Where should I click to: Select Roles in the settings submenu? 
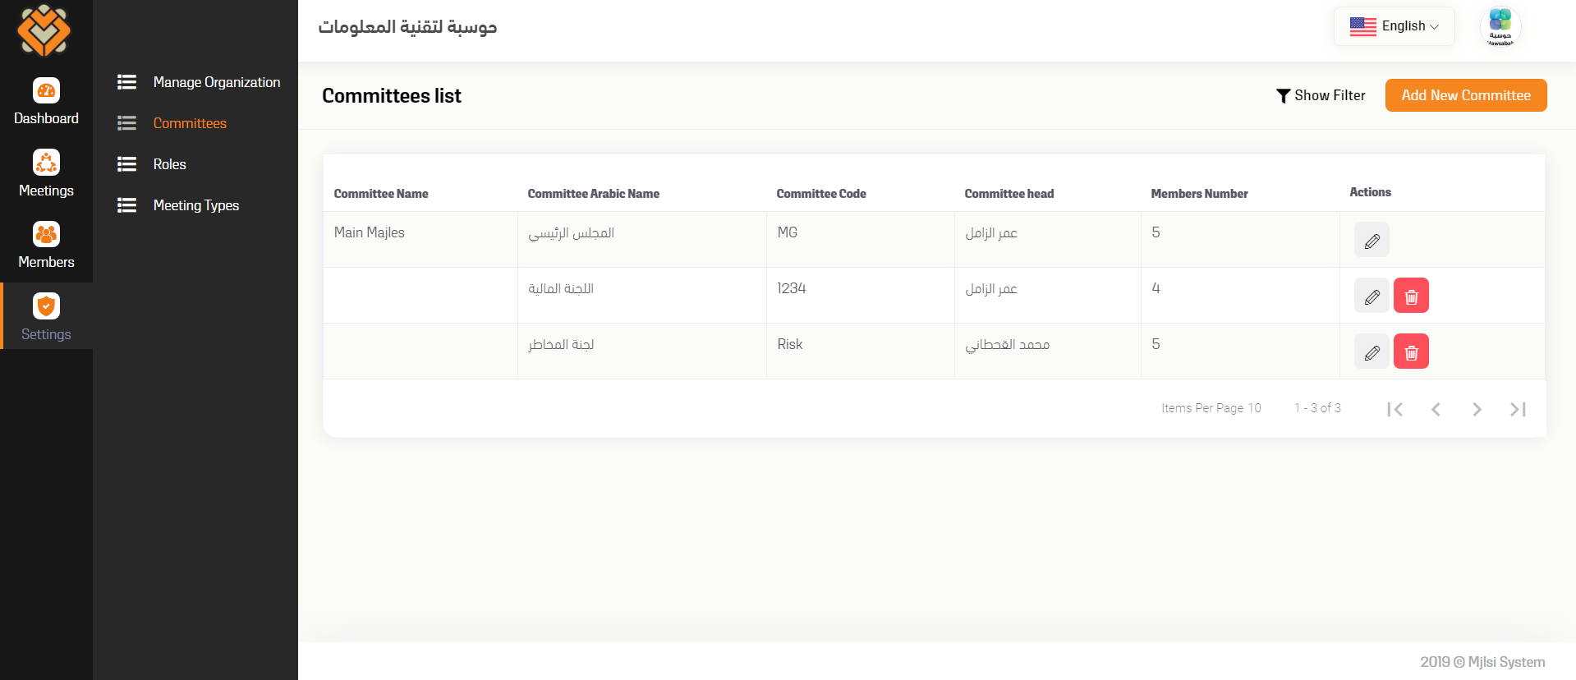point(169,164)
